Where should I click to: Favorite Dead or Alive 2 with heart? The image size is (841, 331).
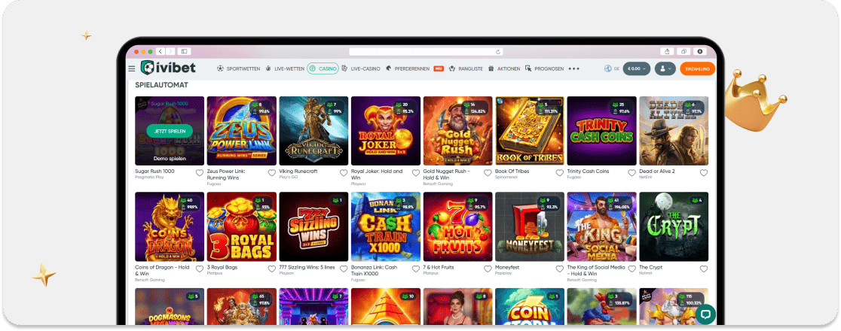click(x=704, y=173)
